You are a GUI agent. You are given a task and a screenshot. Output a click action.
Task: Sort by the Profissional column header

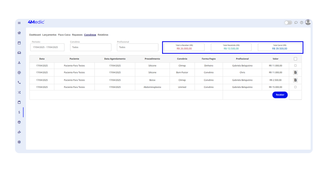pos(242,59)
